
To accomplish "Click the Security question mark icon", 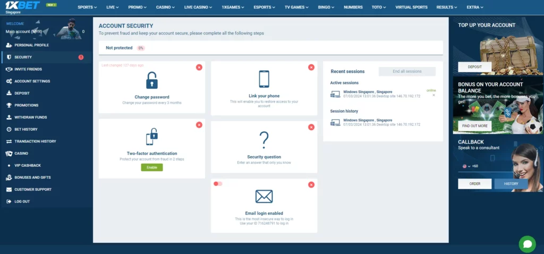I will pos(264,140).
